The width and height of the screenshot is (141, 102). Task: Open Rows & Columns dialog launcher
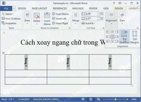[69, 28]
